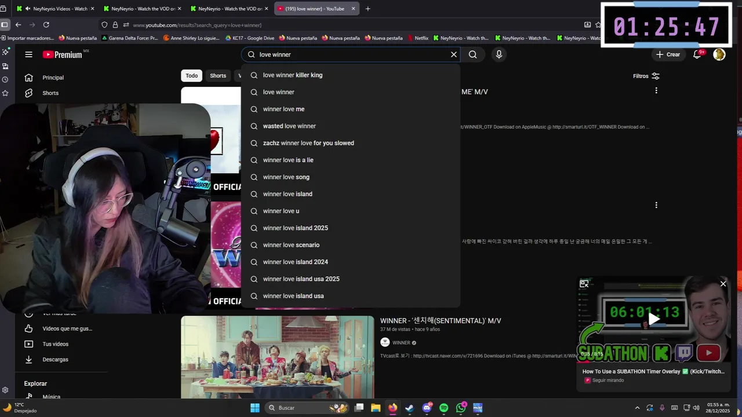Open 'Garena Delta Force' bookmark
Screen dimensions: 742x417
(129, 38)
